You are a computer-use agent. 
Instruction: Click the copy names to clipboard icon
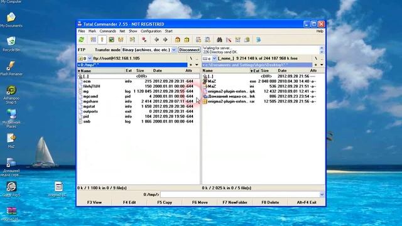click(247, 40)
